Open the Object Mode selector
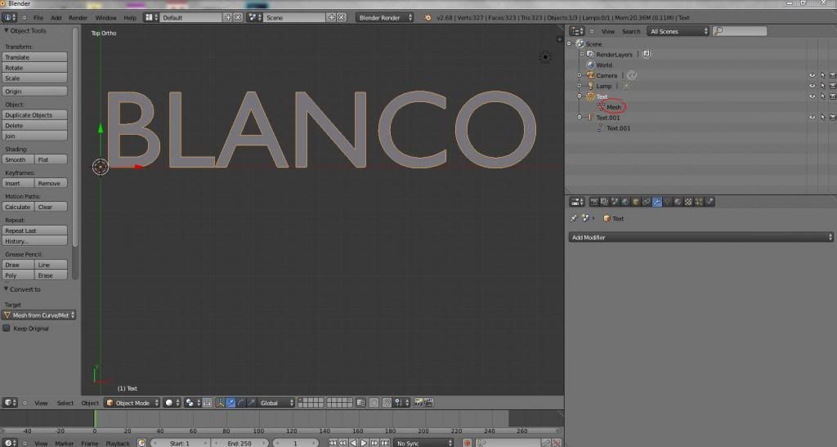Viewport: 837px width, 447px height. click(x=131, y=403)
